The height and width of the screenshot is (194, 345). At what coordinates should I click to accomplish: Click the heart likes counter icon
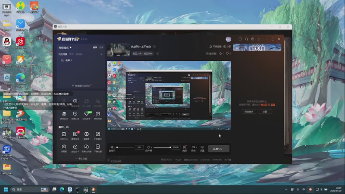click(x=227, y=53)
